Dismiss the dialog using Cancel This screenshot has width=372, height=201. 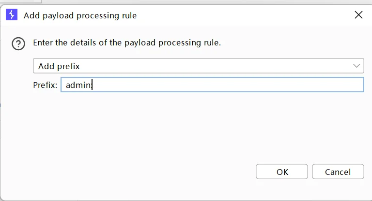coord(338,172)
